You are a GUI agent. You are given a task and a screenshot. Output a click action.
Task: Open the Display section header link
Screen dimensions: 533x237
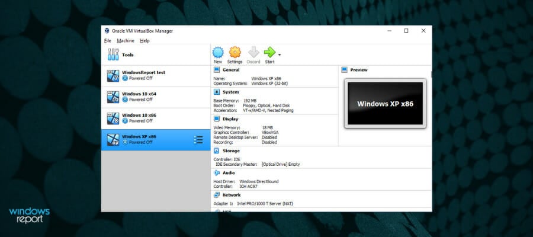(x=230, y=119)
